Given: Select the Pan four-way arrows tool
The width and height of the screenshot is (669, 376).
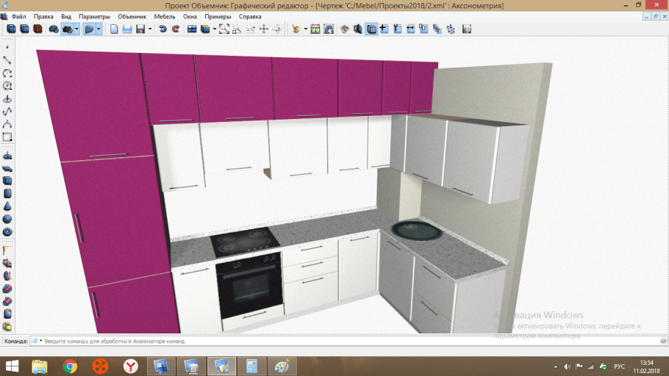Looking at the screenshot, I should [264, 29].
